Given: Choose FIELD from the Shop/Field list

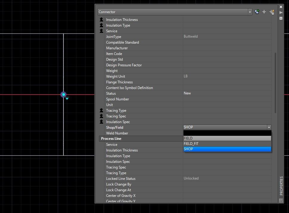Looking at the screenshot, I should tap(227, 138).
